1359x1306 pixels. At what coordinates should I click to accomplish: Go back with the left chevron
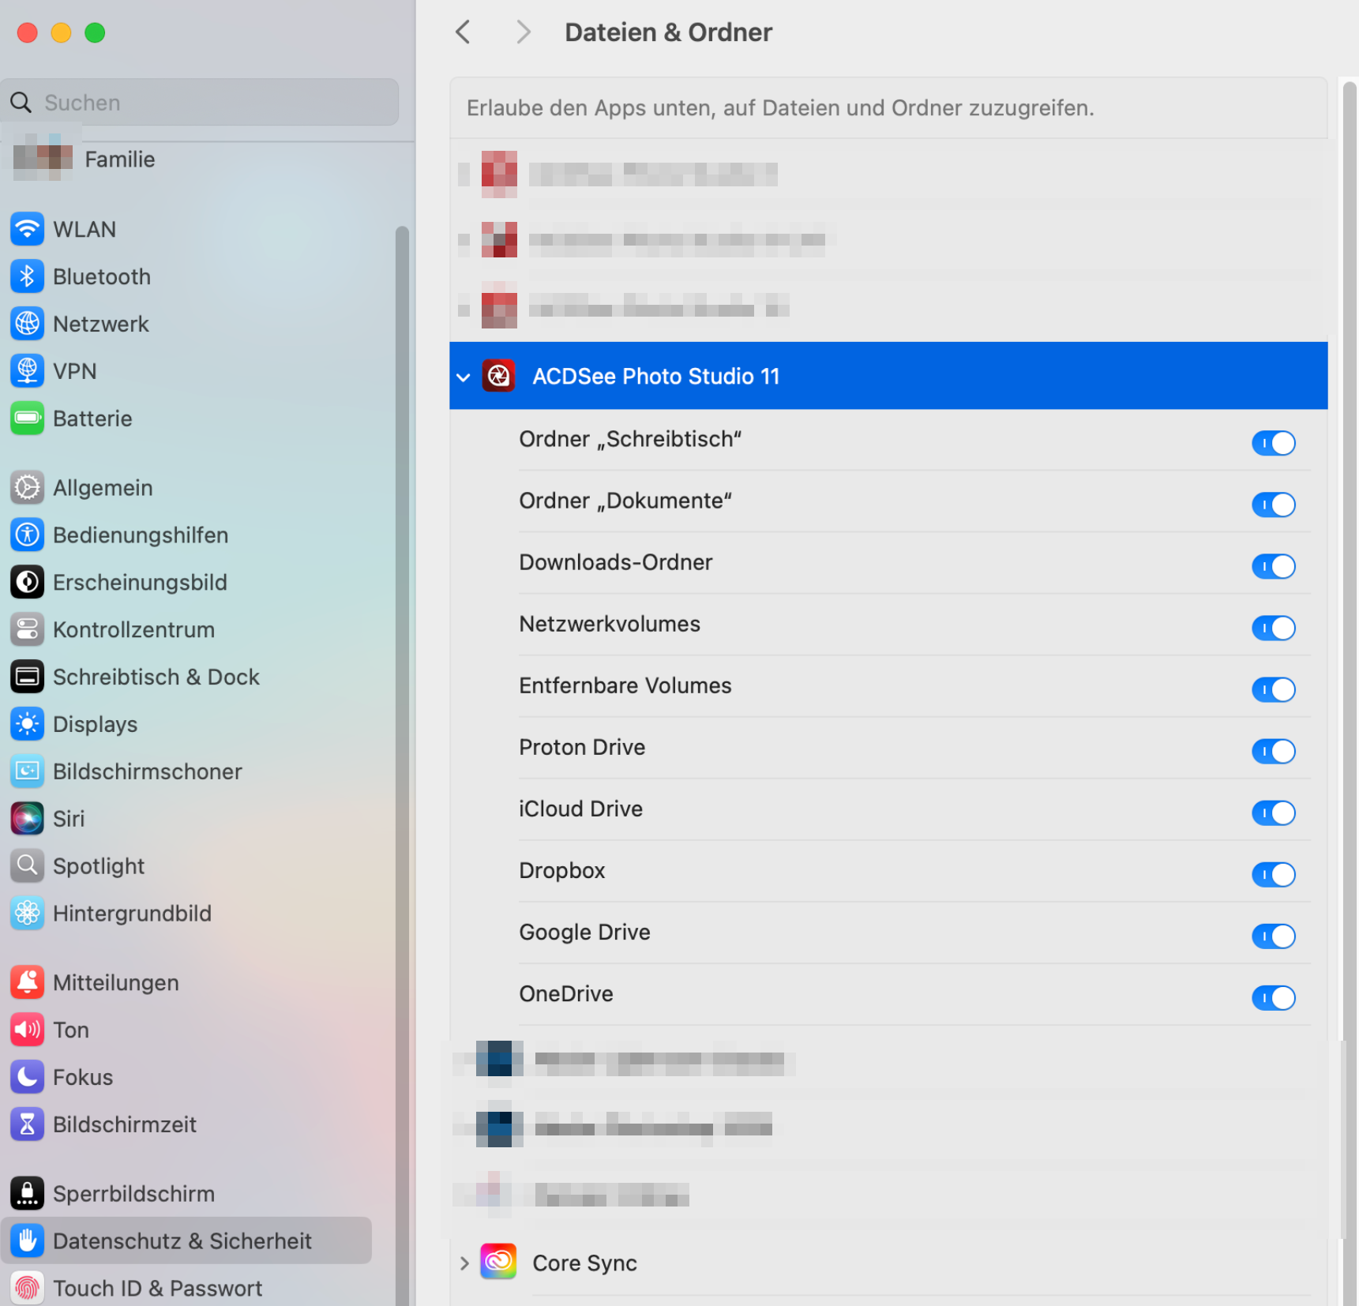click(x=464, y=32)
